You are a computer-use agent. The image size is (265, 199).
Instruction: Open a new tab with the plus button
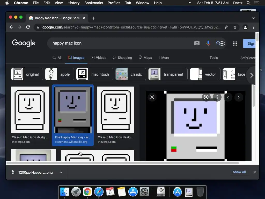[94, 18]
